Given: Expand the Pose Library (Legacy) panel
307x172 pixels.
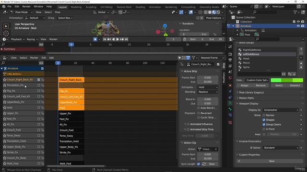Looking at the screenshot, I should 251,92.
